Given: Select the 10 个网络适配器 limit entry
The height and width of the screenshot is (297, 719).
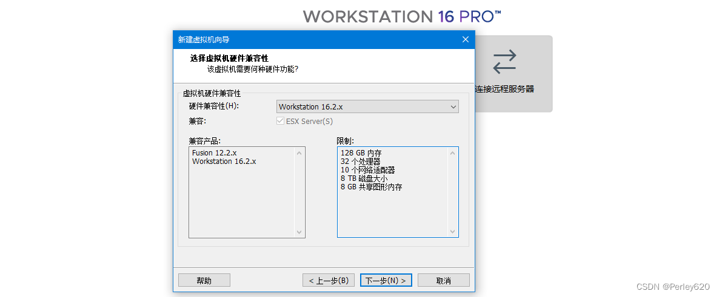Looking at the screenshot, I should (368, 170).
